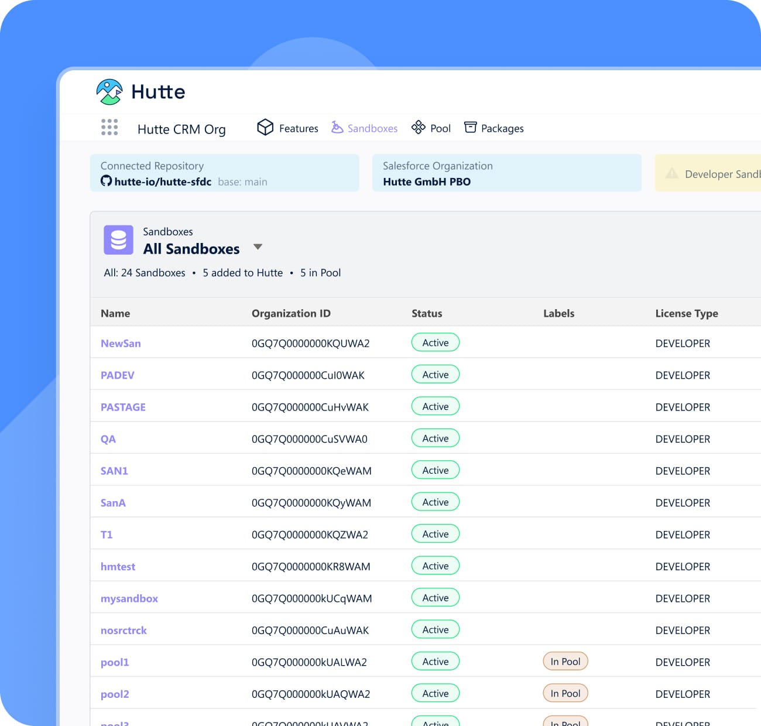Click the In Pool label for pool1
This screenshot has width=761, height=726.
(565, 662)
